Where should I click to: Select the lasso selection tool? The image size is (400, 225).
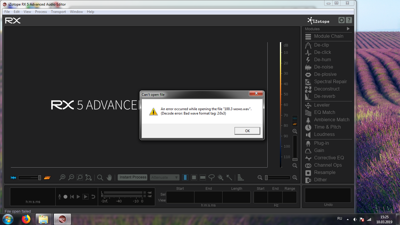pos(211,178)
